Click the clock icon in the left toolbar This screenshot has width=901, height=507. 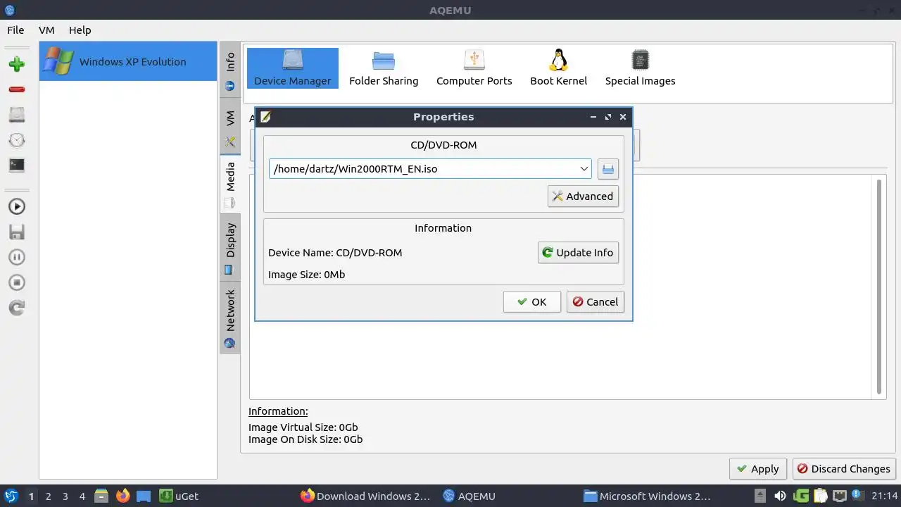(17, 140)
